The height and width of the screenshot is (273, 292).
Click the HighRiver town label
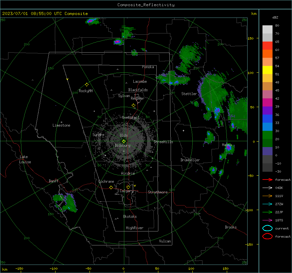[135, 228]
